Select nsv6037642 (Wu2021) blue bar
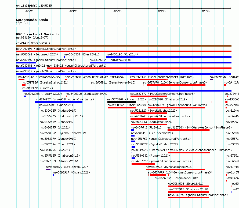239x208 pixels. (133, 130)
